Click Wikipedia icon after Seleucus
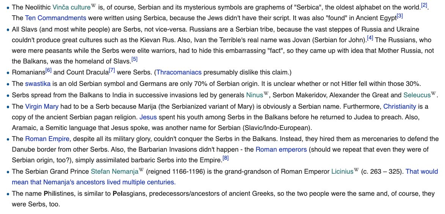 click(x=434, y=94)
